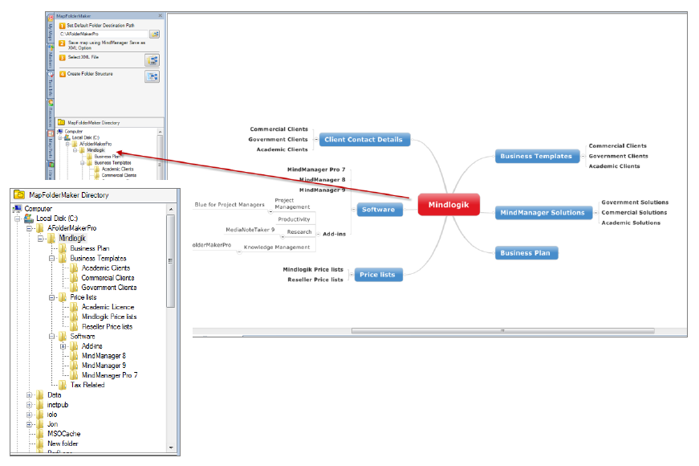This screenshot has width=699, height=466.
Task: Click the Computer icon in the enlarged directory tree
Action: click(18, 208)
